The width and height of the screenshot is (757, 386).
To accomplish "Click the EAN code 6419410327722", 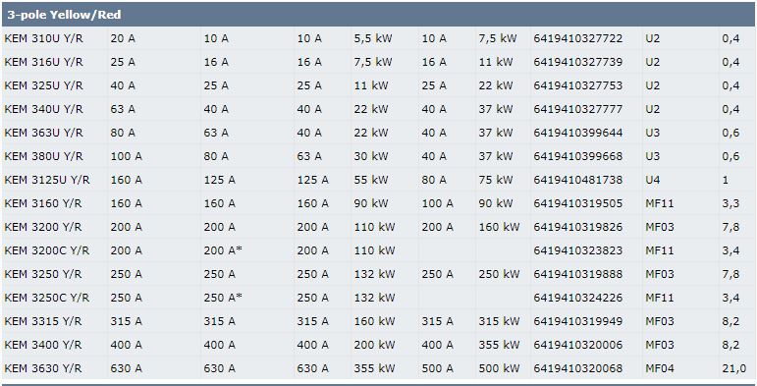I will [578, 38].
